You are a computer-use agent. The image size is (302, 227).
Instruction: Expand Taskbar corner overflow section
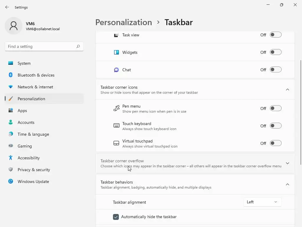pyautogui.click(x=287, y=163)
